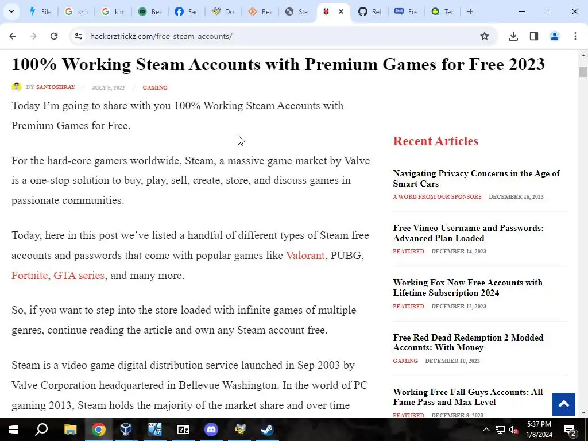Open the bee app in taskbar
The height and width of the screenshot is (441, 588).
point(239,430)
